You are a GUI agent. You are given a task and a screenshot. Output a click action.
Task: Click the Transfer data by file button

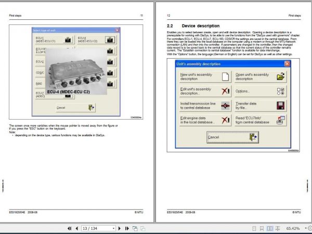[261, 106]
